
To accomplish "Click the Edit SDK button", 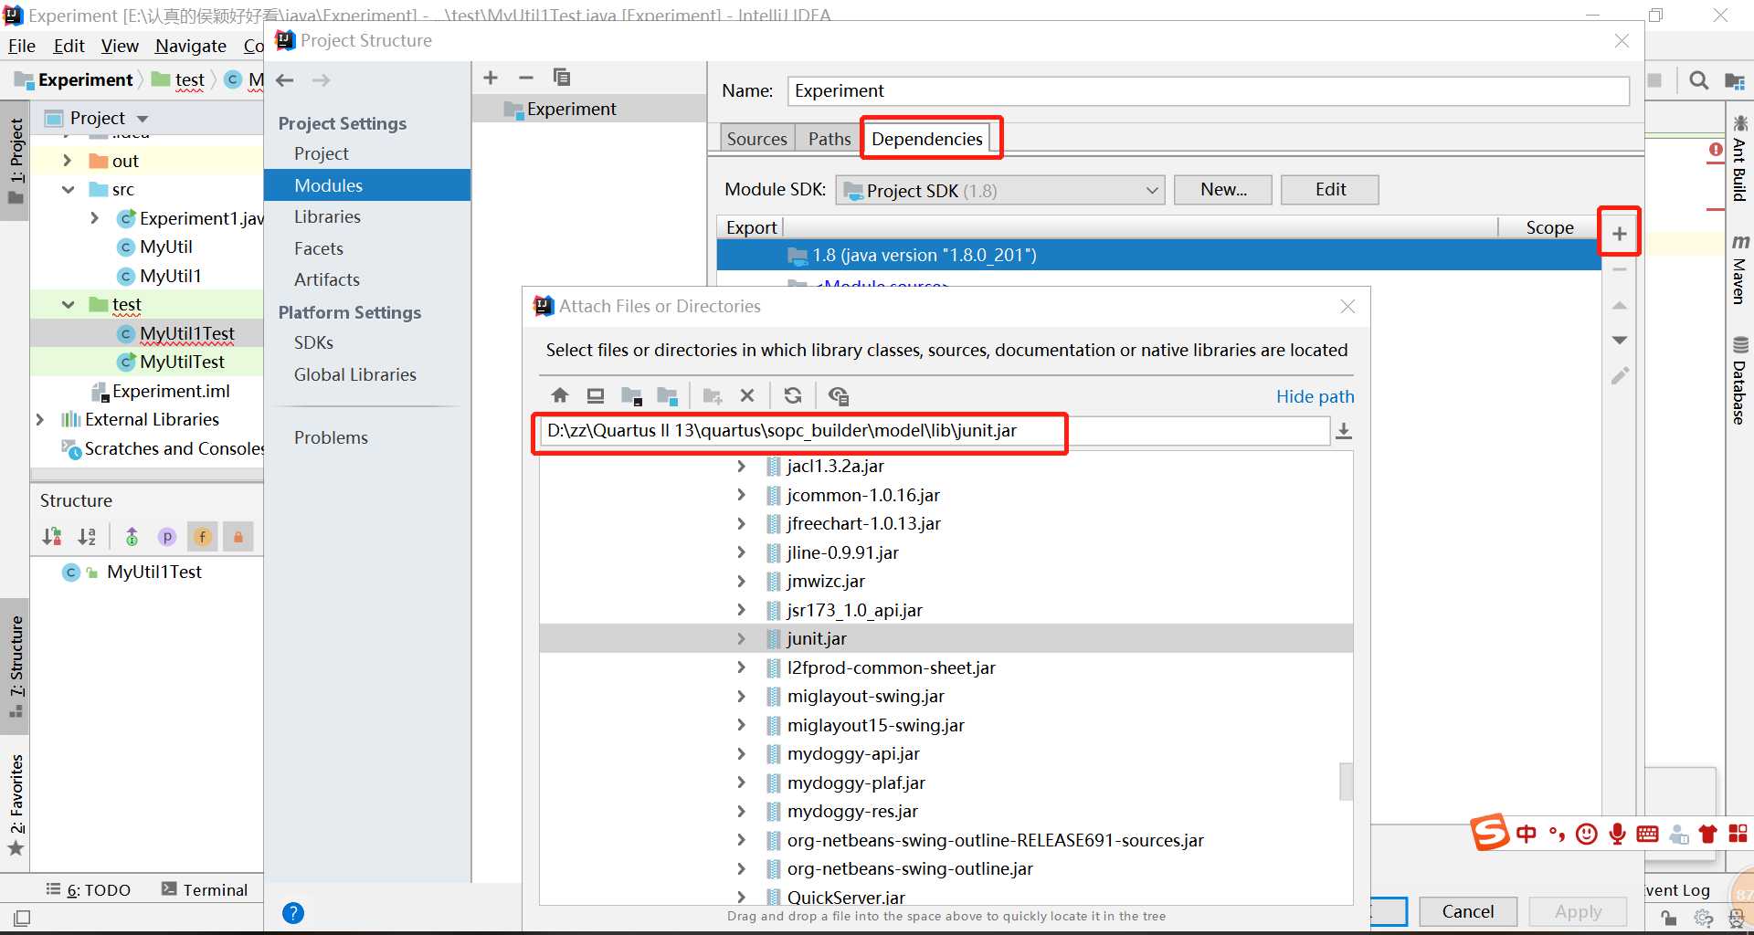I will pos(1330,190).
